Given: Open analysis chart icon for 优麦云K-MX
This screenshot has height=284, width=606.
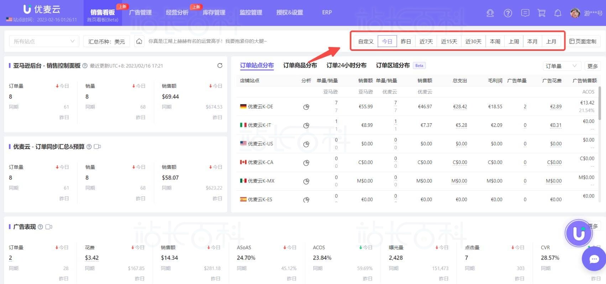Looking at the screenshot, I should tap(306, 181).
